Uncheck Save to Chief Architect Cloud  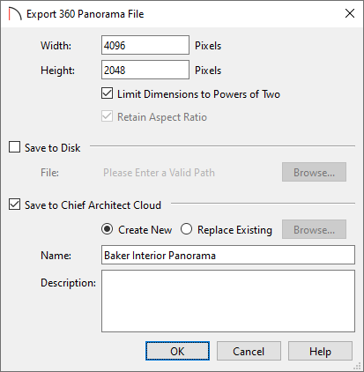14,205
